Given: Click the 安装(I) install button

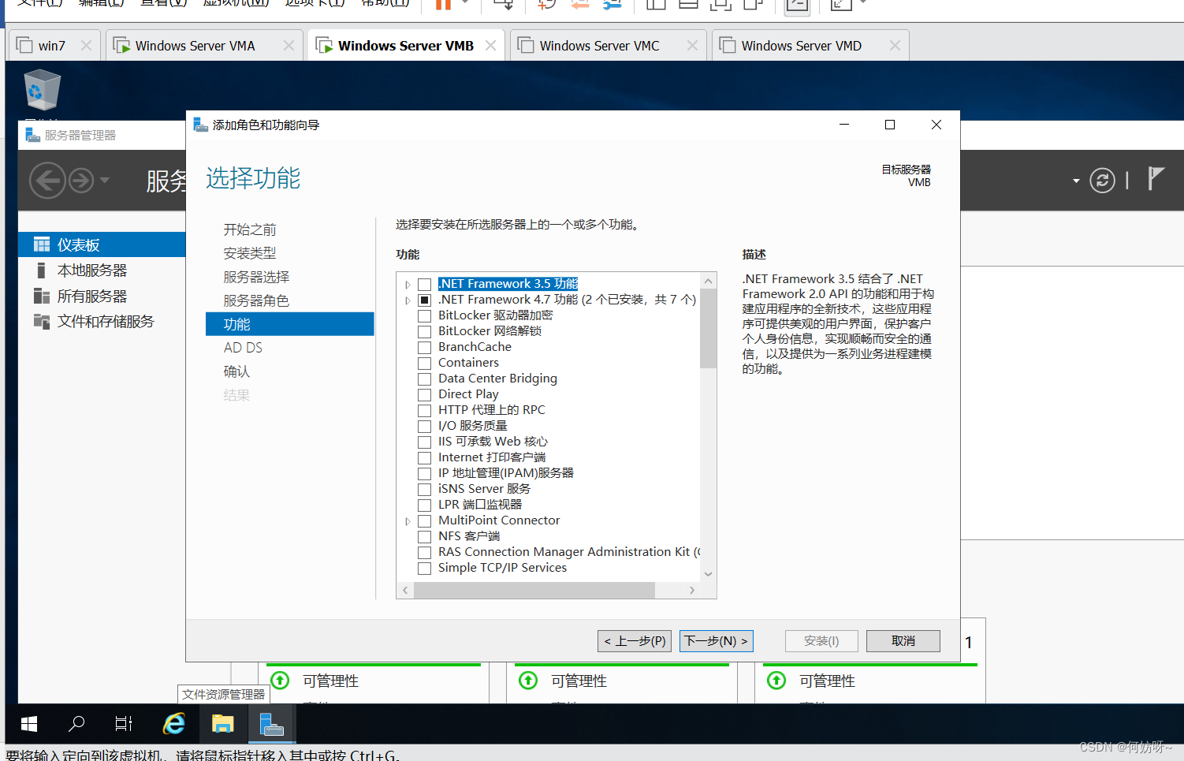Looking at the screenshot, I should pos(821,641).
